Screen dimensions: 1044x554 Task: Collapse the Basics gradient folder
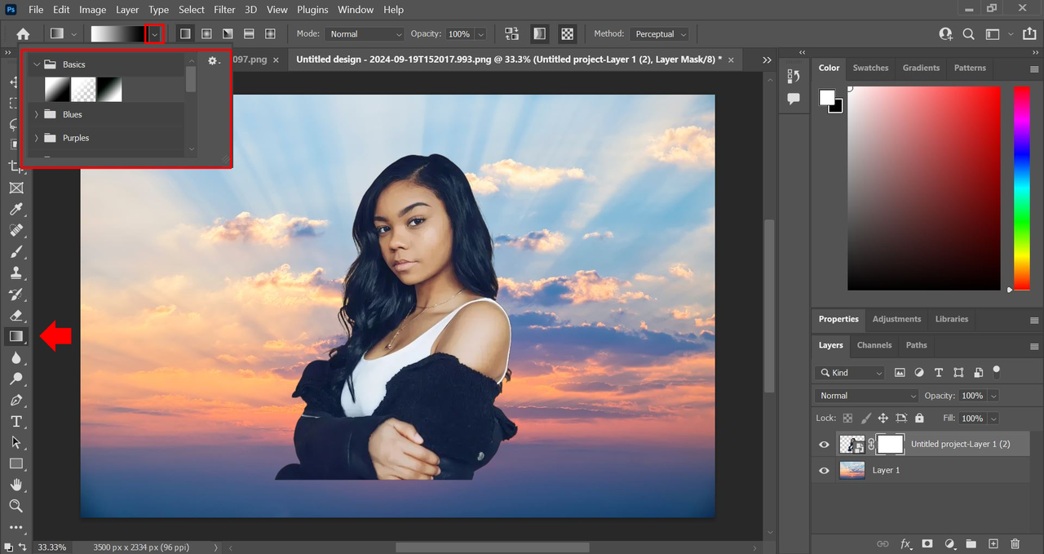click(x=36, y=64)
